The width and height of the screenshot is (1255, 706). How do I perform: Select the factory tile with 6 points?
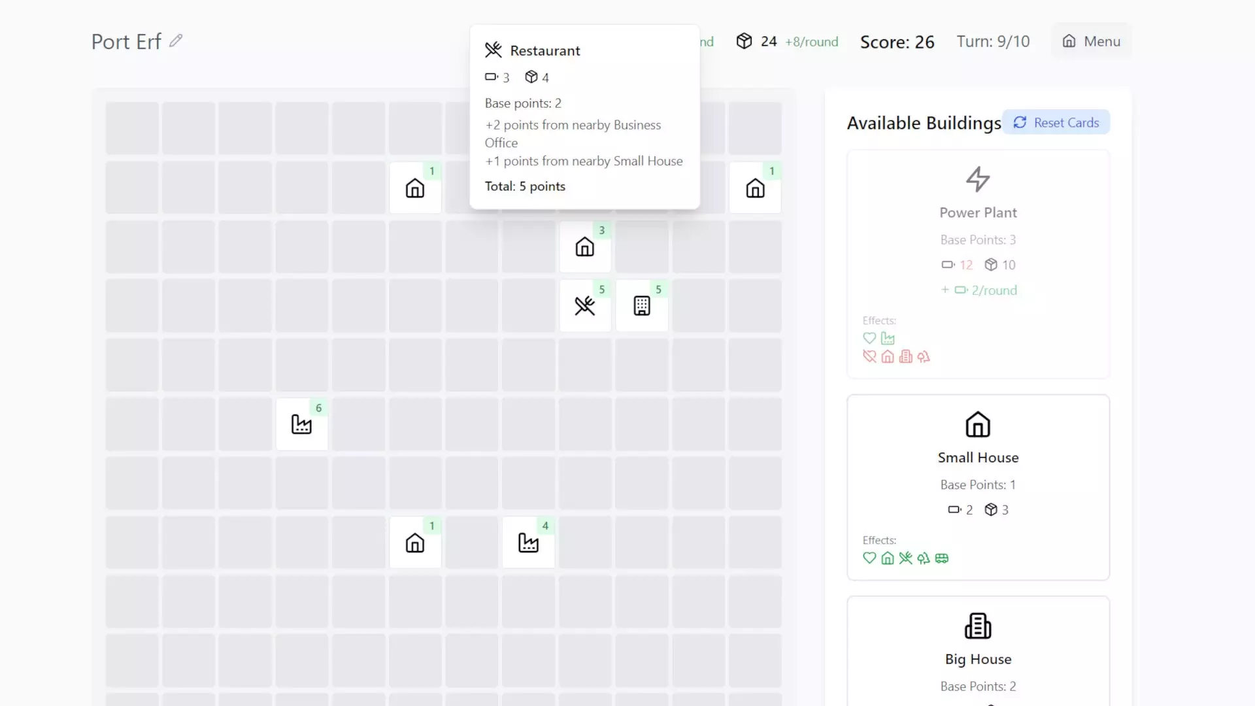[301, 424]
